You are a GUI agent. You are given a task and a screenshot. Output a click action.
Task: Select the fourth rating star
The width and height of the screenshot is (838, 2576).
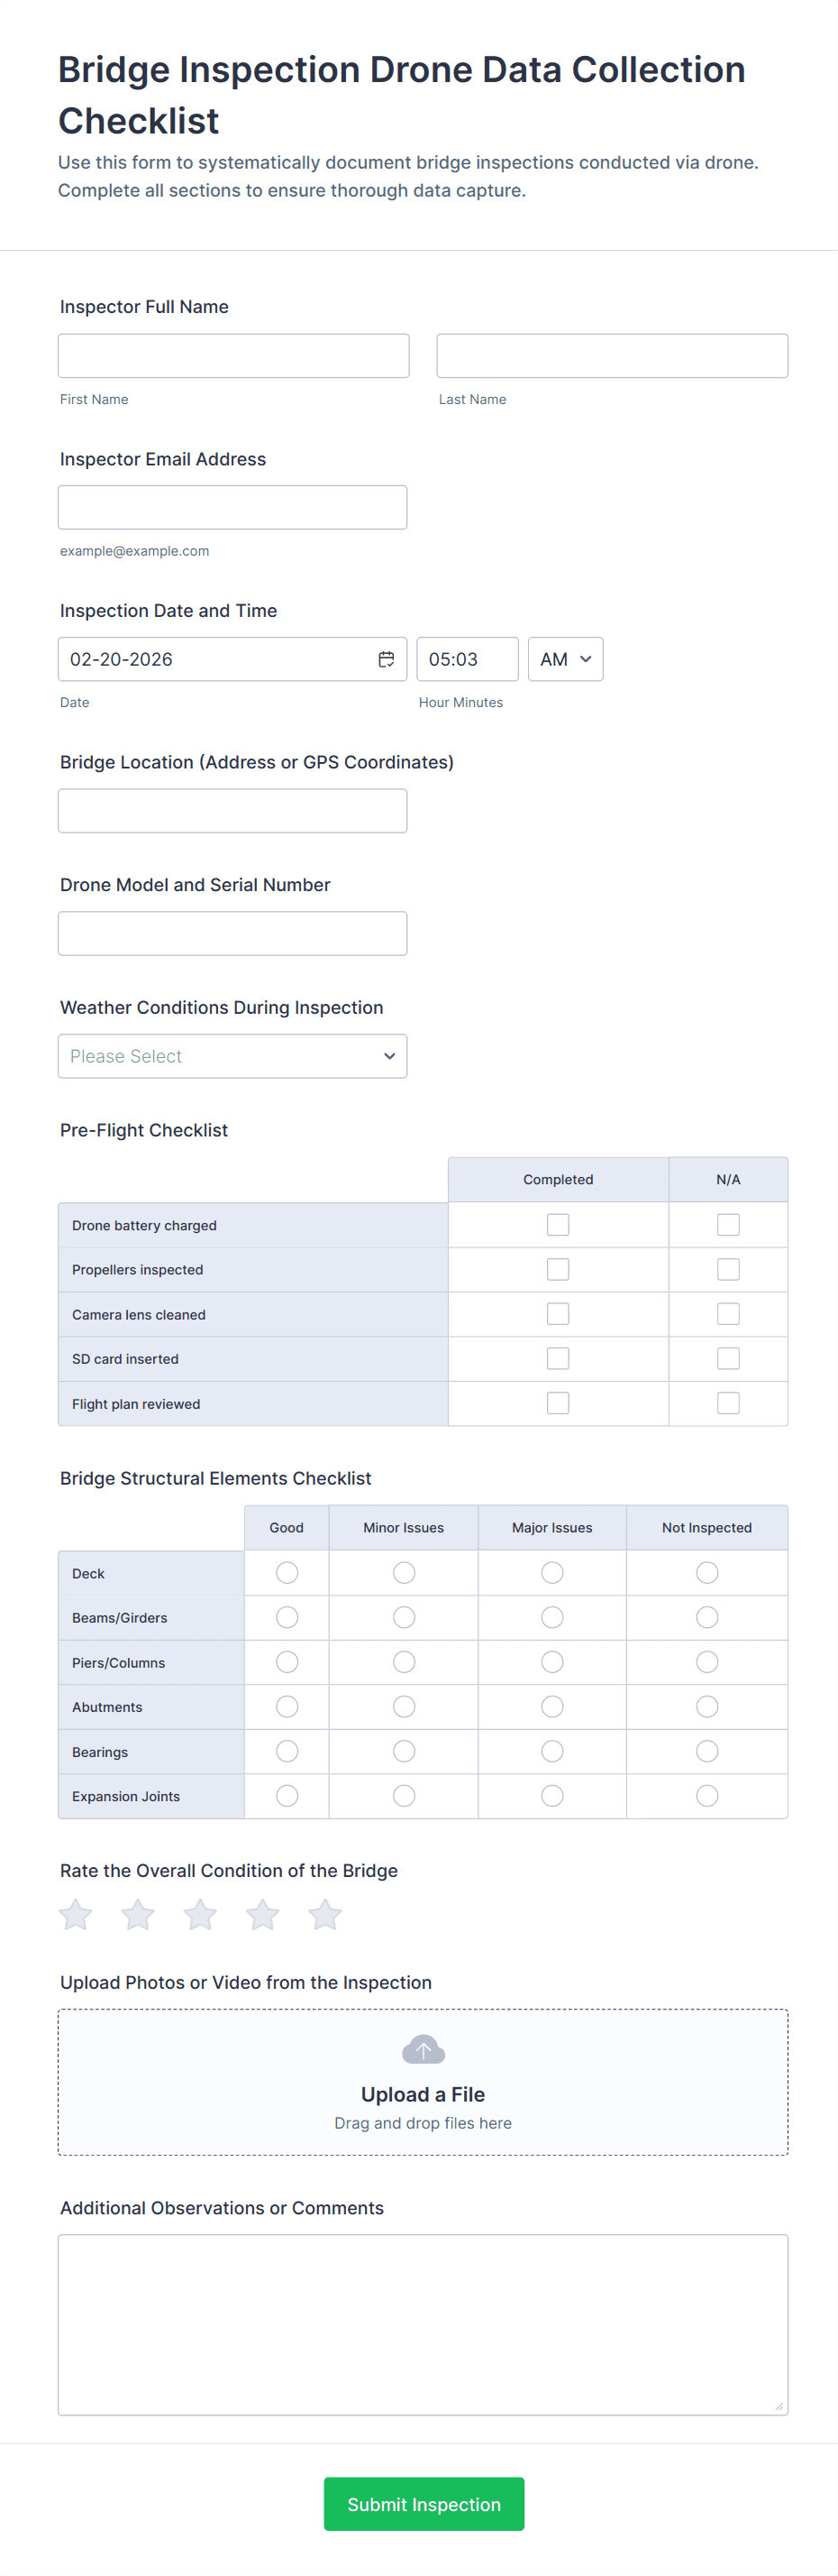click(x=263, y=1915)
